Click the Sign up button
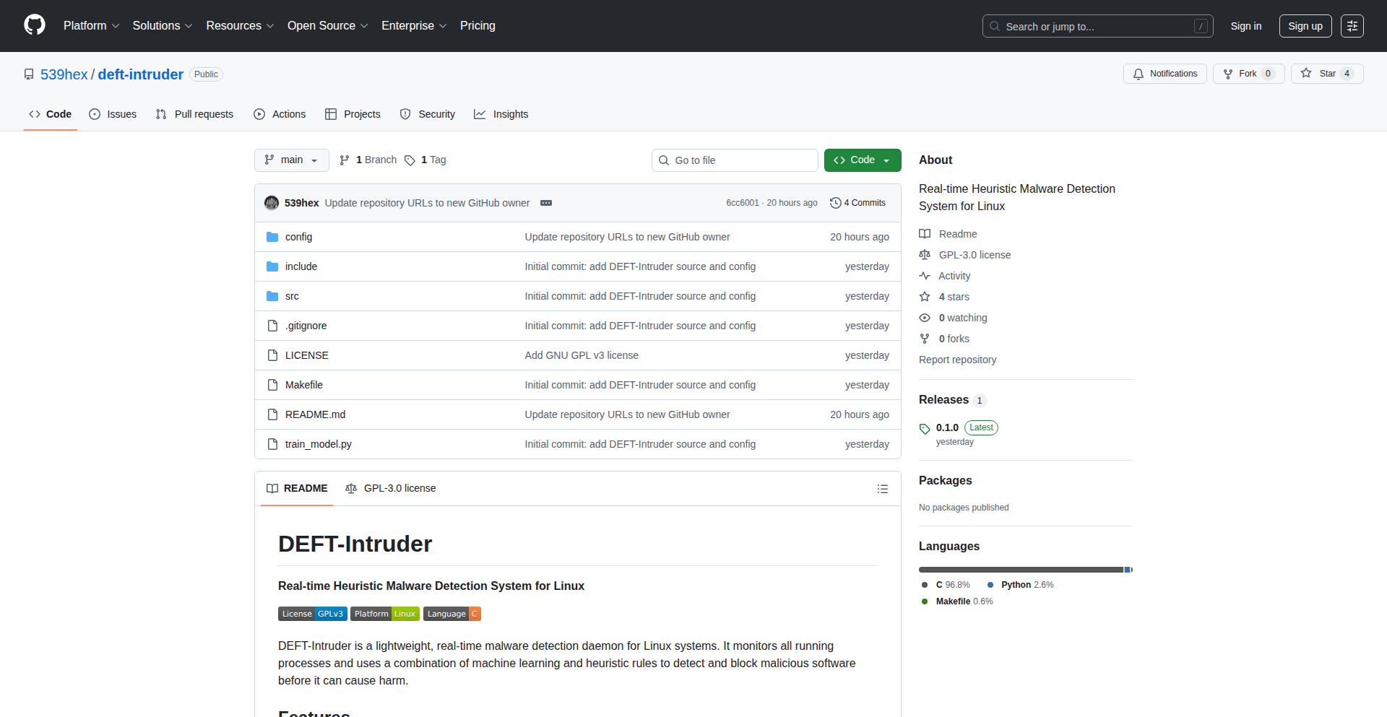This screenshot has width=1387, height=717. [1305, 25]
